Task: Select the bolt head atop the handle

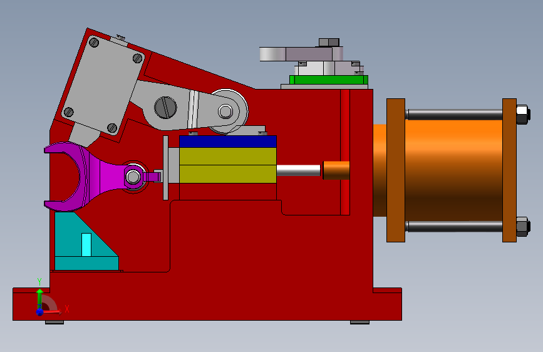Action: click(x=329, y=42)
